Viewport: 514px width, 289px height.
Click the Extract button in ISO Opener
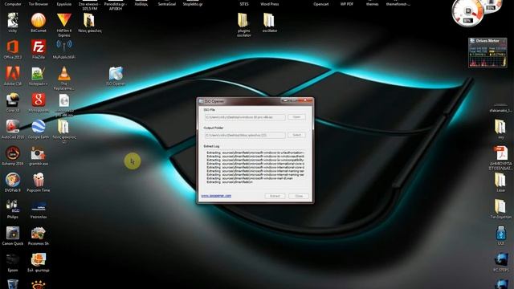275,196
